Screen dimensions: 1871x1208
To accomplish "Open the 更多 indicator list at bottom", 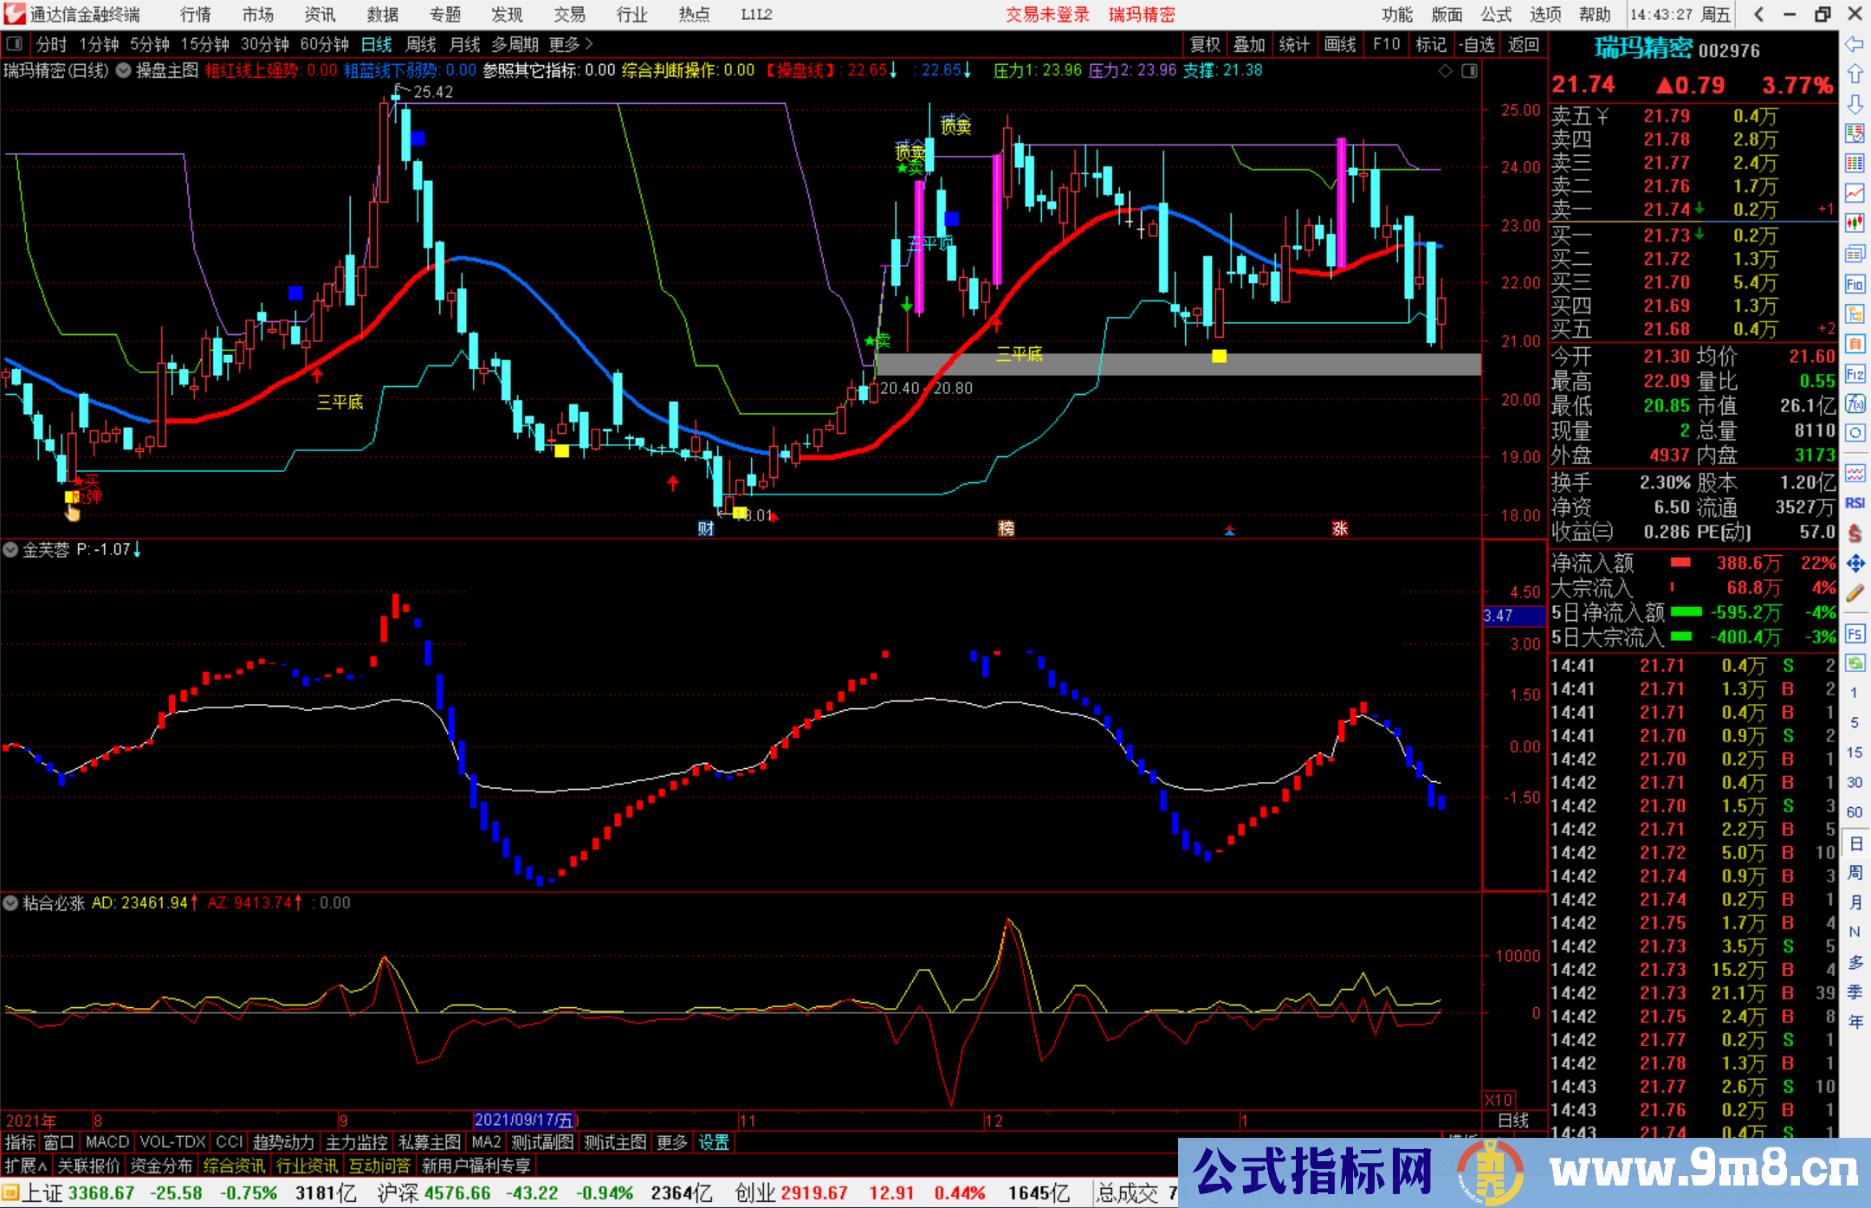I will click(x=671, y=1142).
